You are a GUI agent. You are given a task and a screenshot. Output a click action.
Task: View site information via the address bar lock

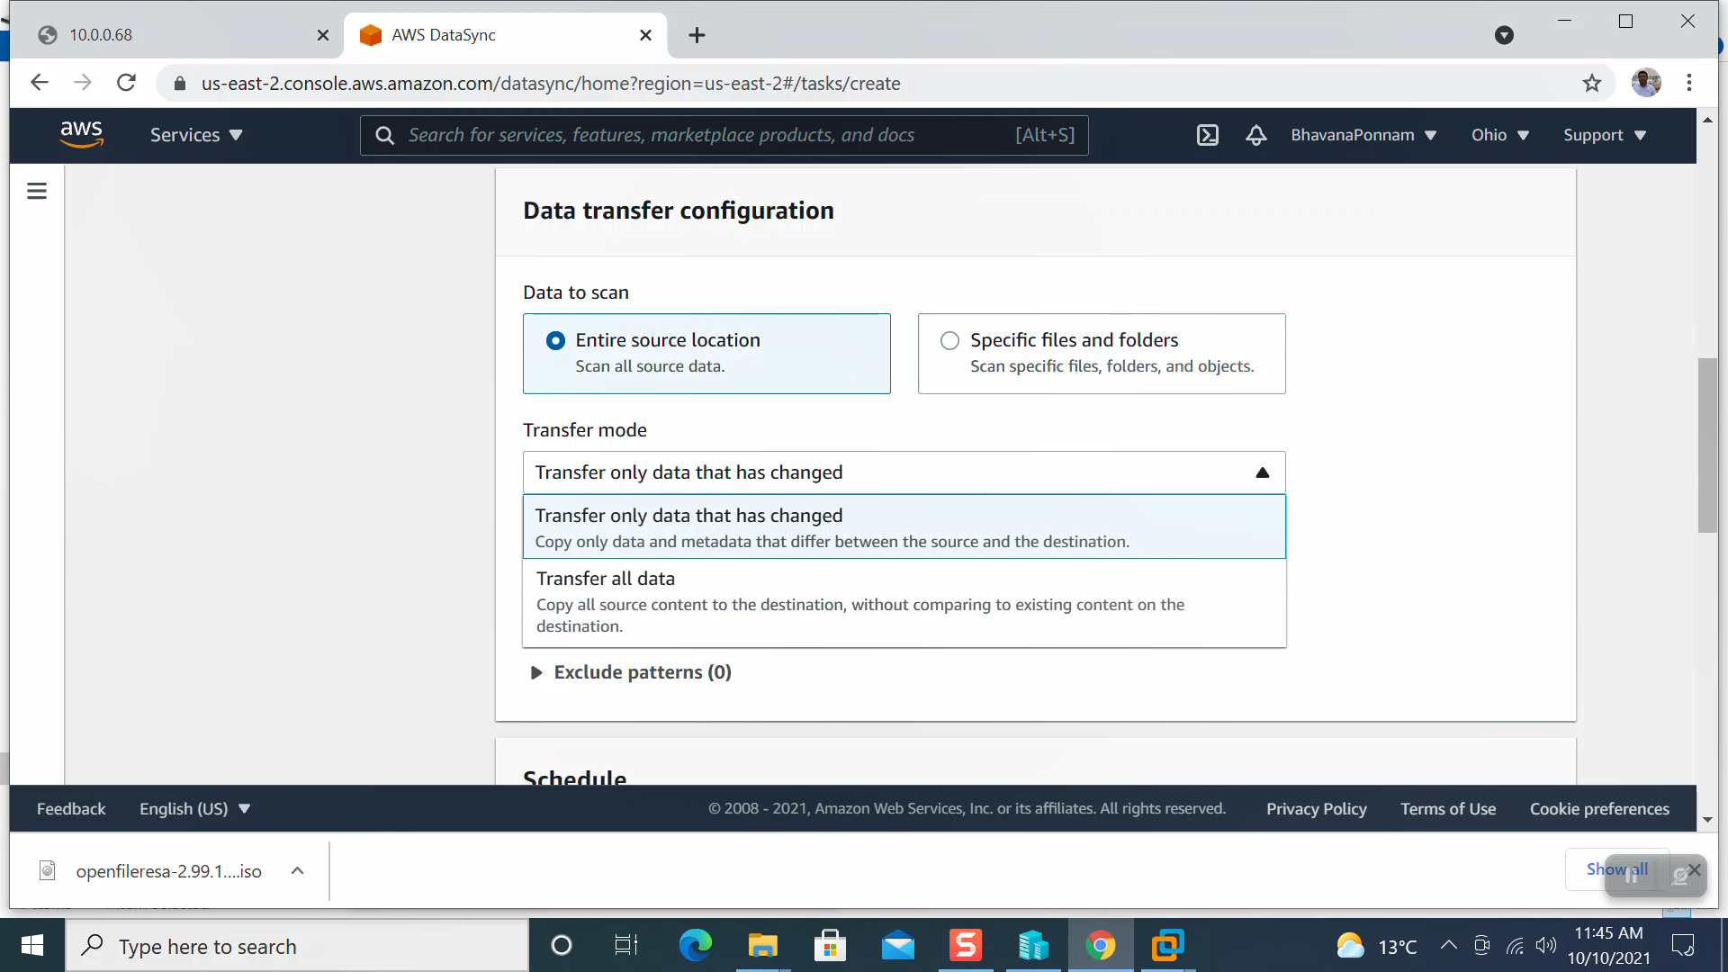[x=179, y=83]
